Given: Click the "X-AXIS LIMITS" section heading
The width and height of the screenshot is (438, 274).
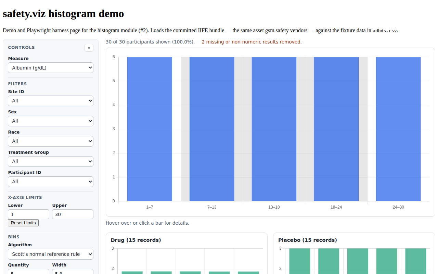Looking at the screenshot, I should (25, 197).
